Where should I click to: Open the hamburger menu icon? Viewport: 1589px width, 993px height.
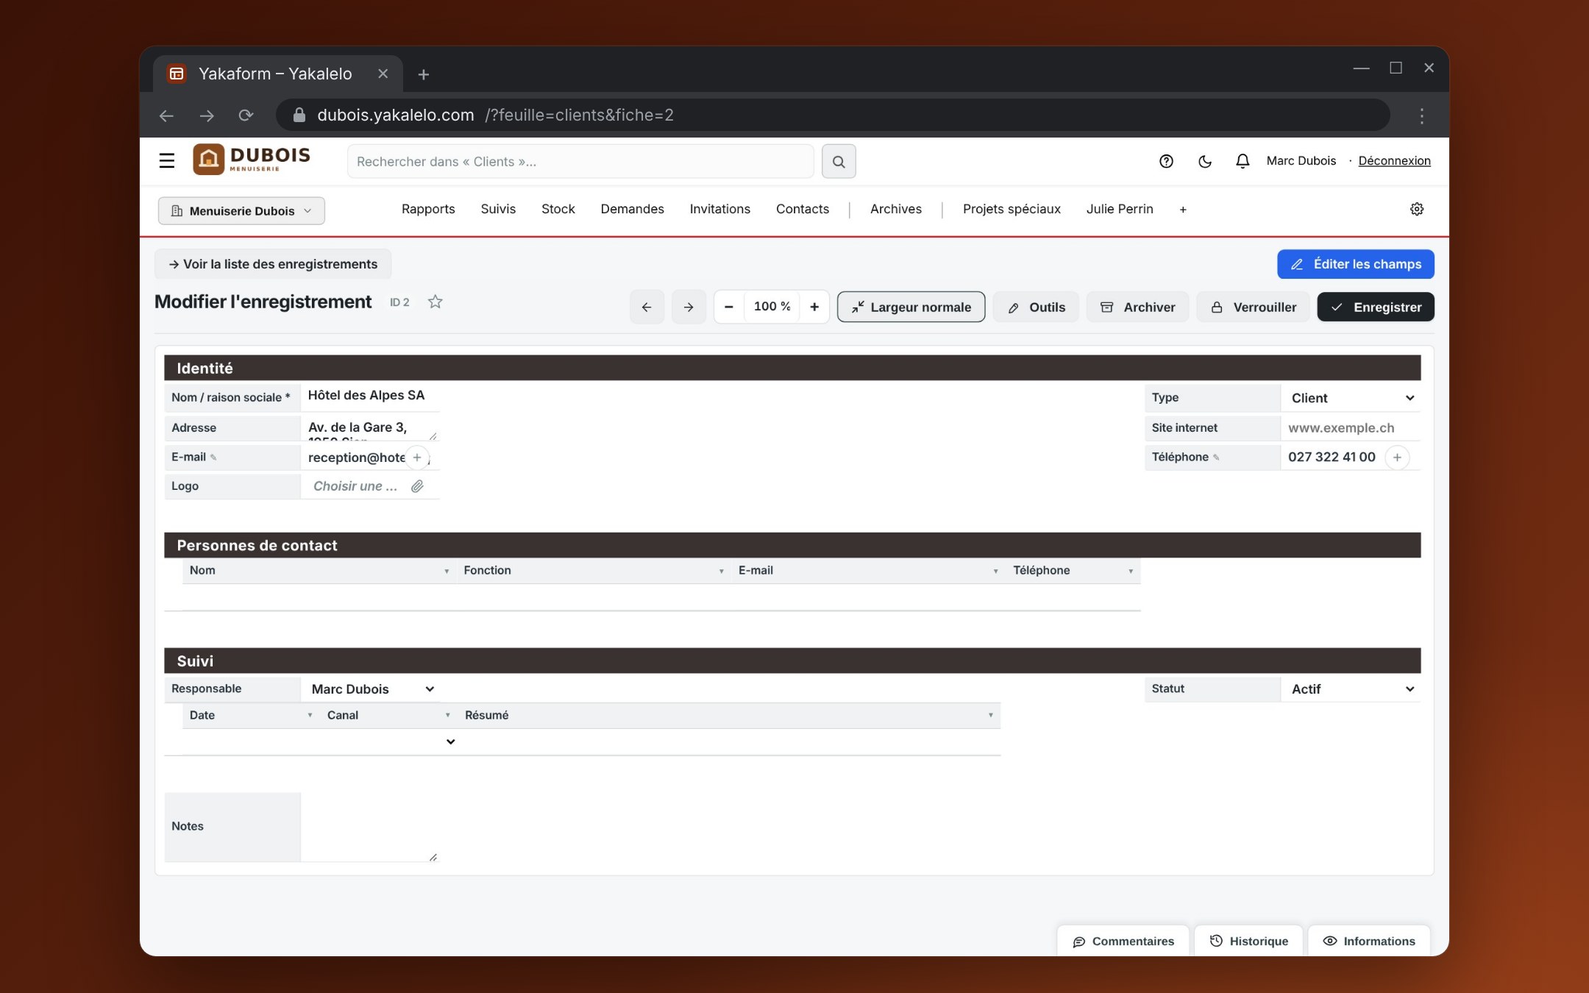[x=167, y=160]
